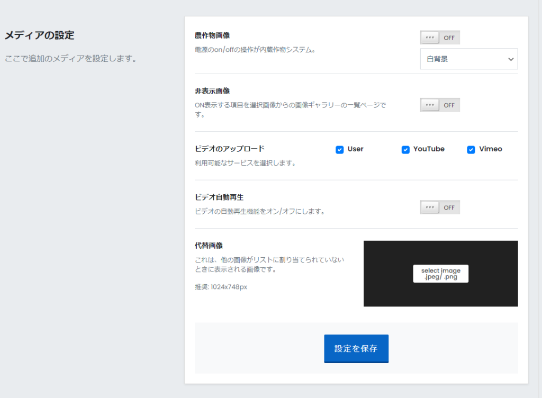Uncheck the Vimeo checkbox
This screenshot has width=542, height=398.
471,150
